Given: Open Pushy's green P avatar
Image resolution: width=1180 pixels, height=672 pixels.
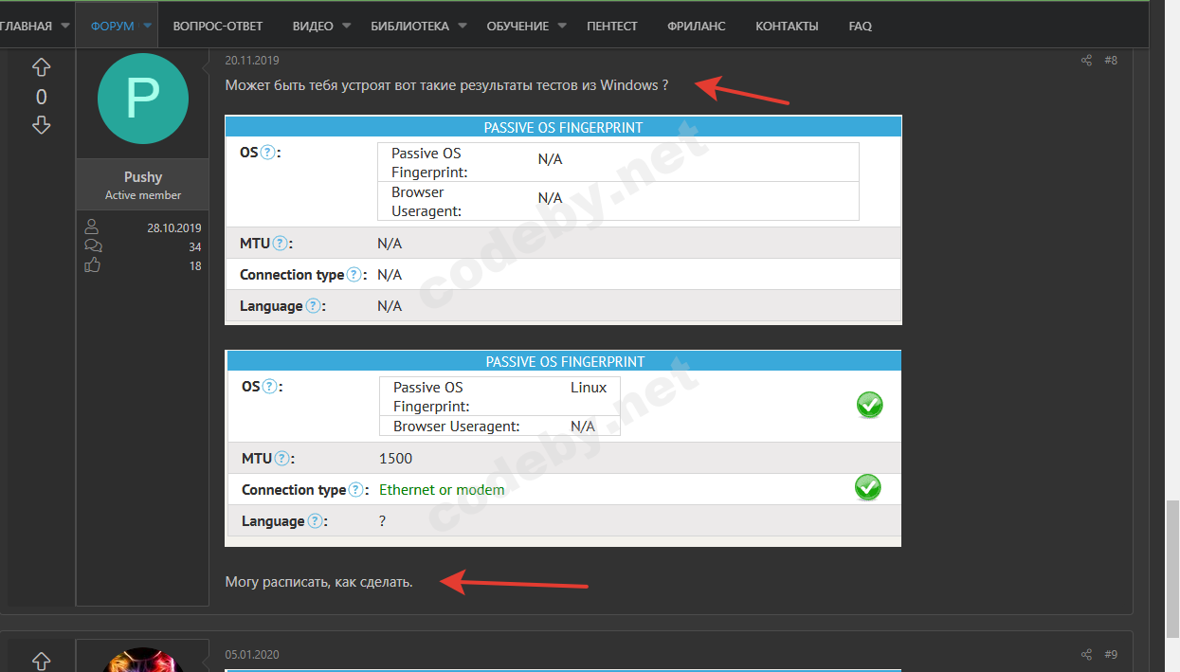Looking at the screenshot, I should click(142, 99).
